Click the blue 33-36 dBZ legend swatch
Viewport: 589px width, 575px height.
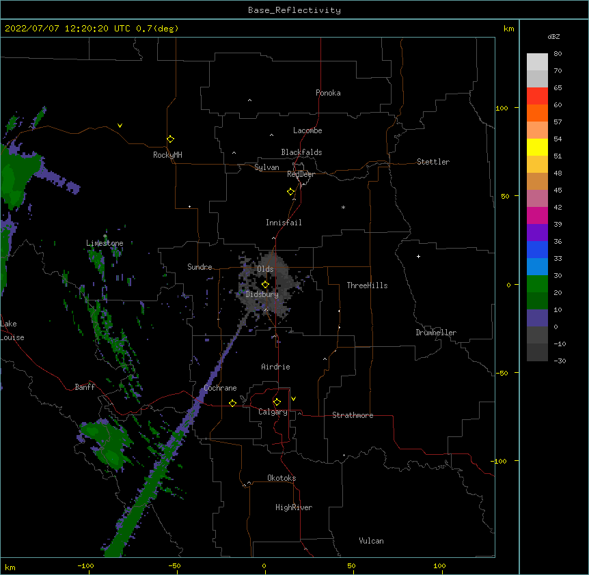point(537,249)
